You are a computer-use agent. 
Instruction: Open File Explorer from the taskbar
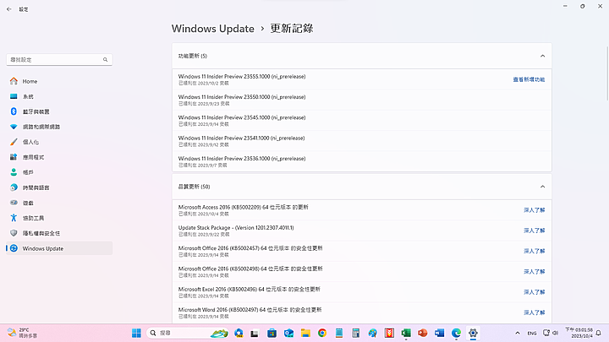pos(305,333)
